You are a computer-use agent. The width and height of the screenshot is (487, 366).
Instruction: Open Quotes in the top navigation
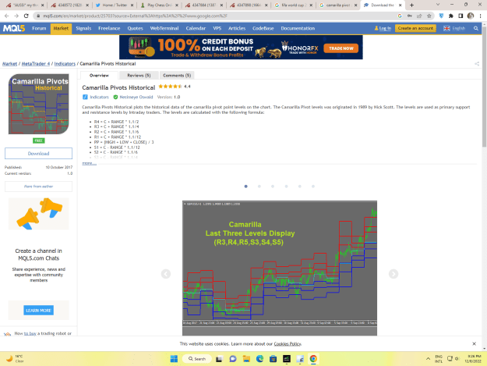coord(135,28)
